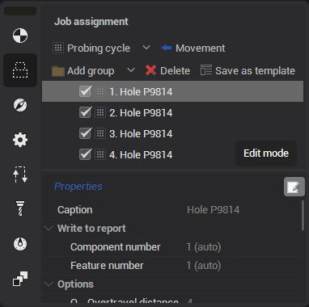Click the Caption property label
Screen dimensions: 309x307
(75, 210)
